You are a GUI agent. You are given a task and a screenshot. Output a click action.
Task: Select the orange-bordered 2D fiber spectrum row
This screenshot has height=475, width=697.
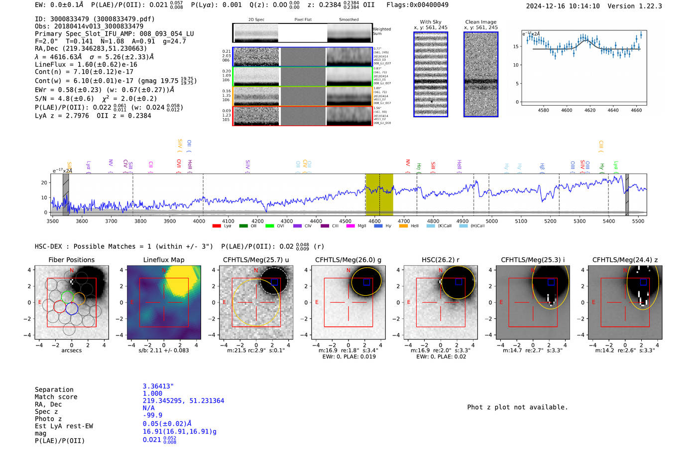[x=302, y=96]
